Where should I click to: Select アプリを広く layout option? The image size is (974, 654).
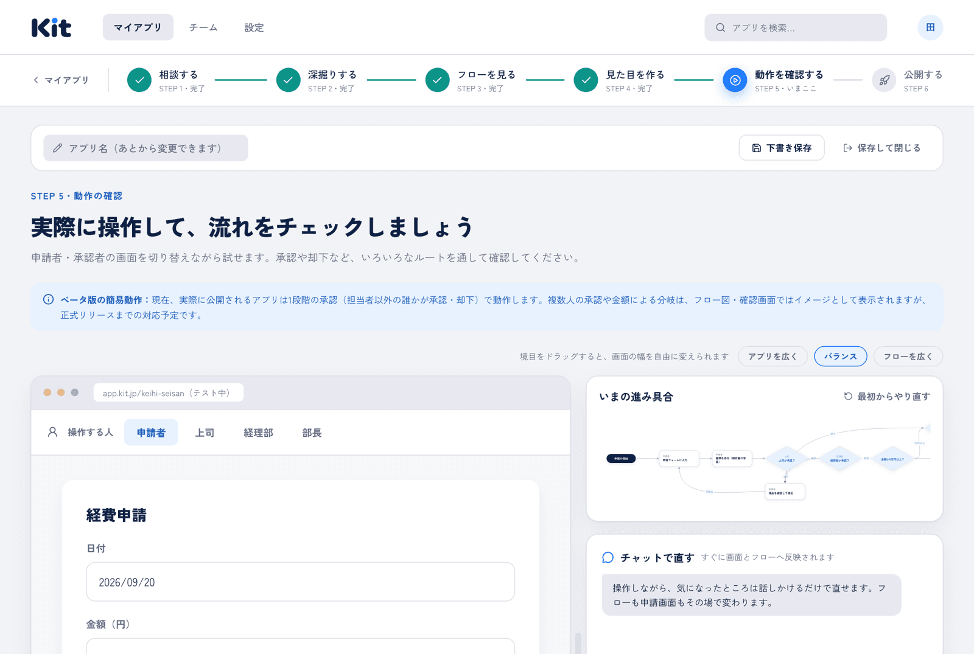coord(773,357)
